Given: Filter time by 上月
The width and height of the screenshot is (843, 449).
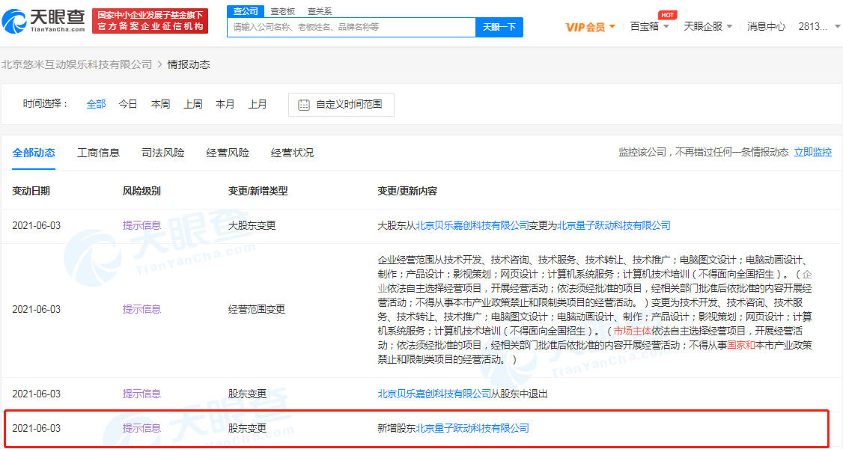Looking at the screenshot, I should [257, 104].
